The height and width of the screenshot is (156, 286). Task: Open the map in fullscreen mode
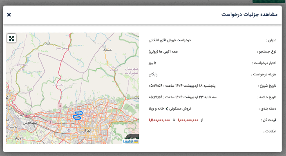(11, 38)
